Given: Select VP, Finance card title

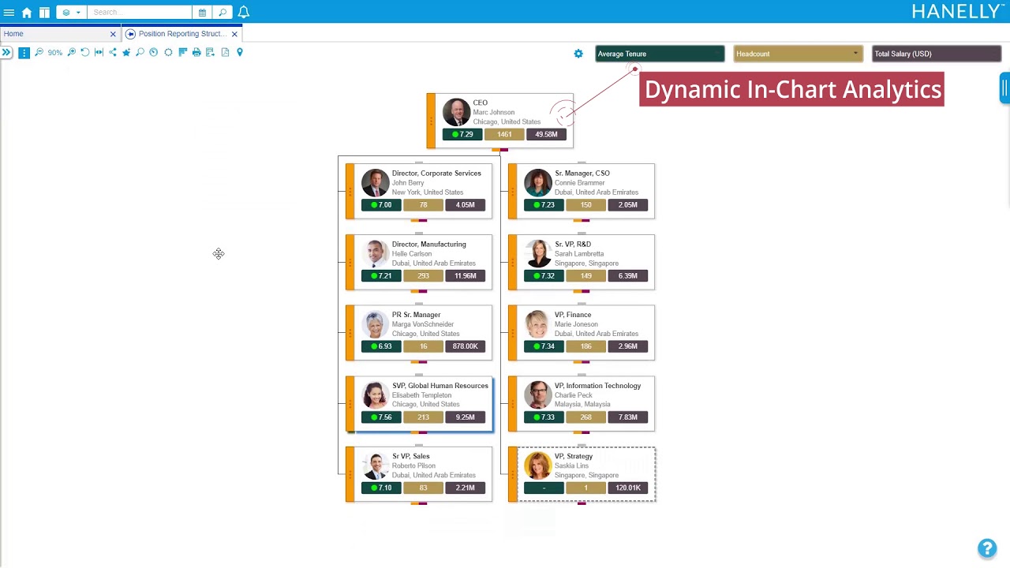Looking at the screenshot, I should 573,315.
